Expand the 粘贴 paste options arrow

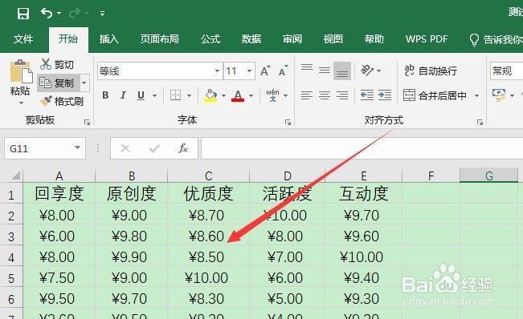pos(21,103)
